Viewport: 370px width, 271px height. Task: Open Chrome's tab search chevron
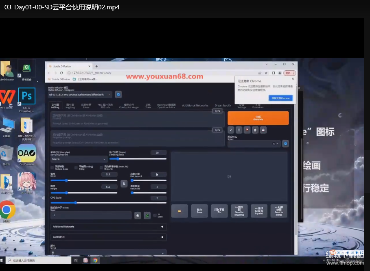pyautogui.click(x=267, y=64)
